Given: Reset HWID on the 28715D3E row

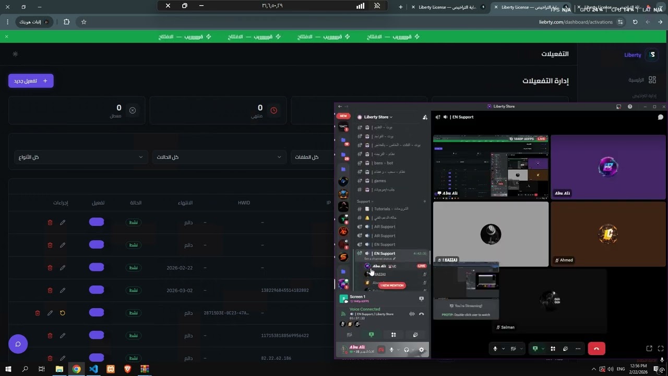Looking at the screenshot, I should click(x=63, y=313).
